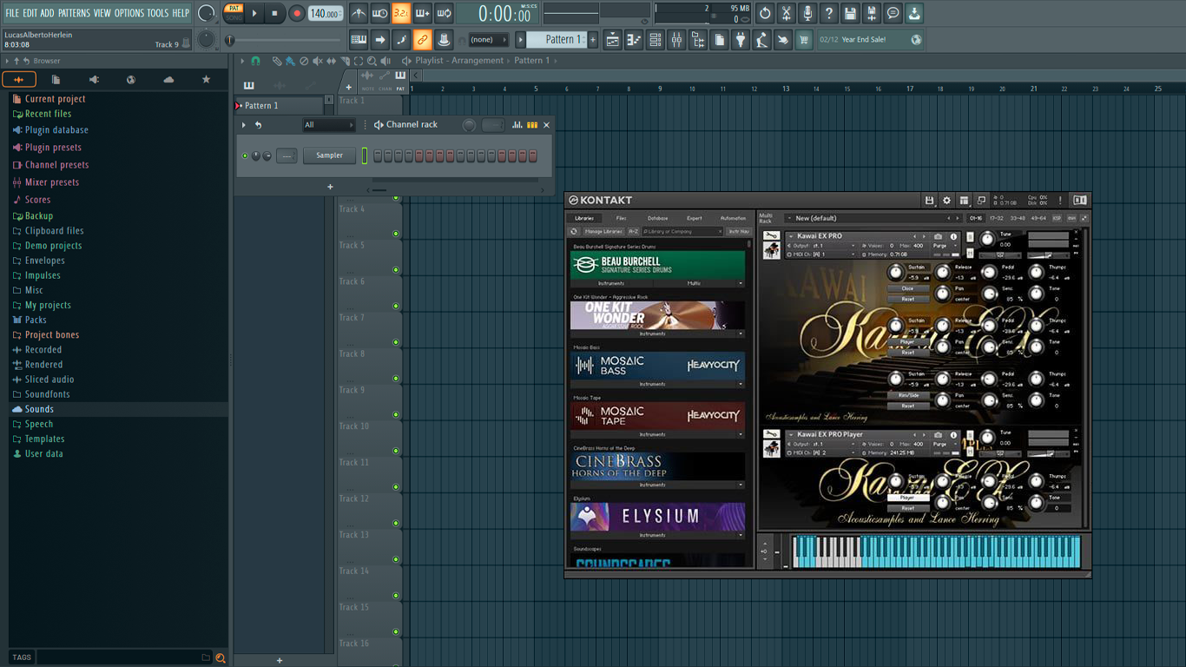Open Templates folder in browser
Viewport: 1186px width, 667px height.
pos(44,439)
